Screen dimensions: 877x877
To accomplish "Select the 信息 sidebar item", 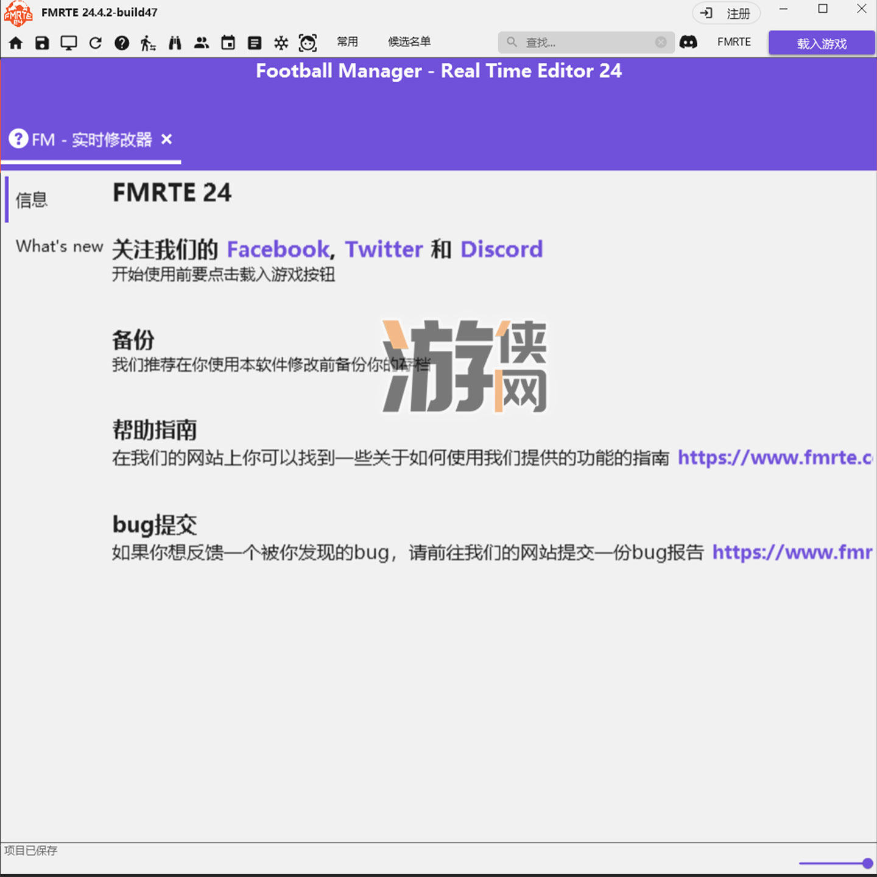I will pyautogui.click(x=32, y=200).
